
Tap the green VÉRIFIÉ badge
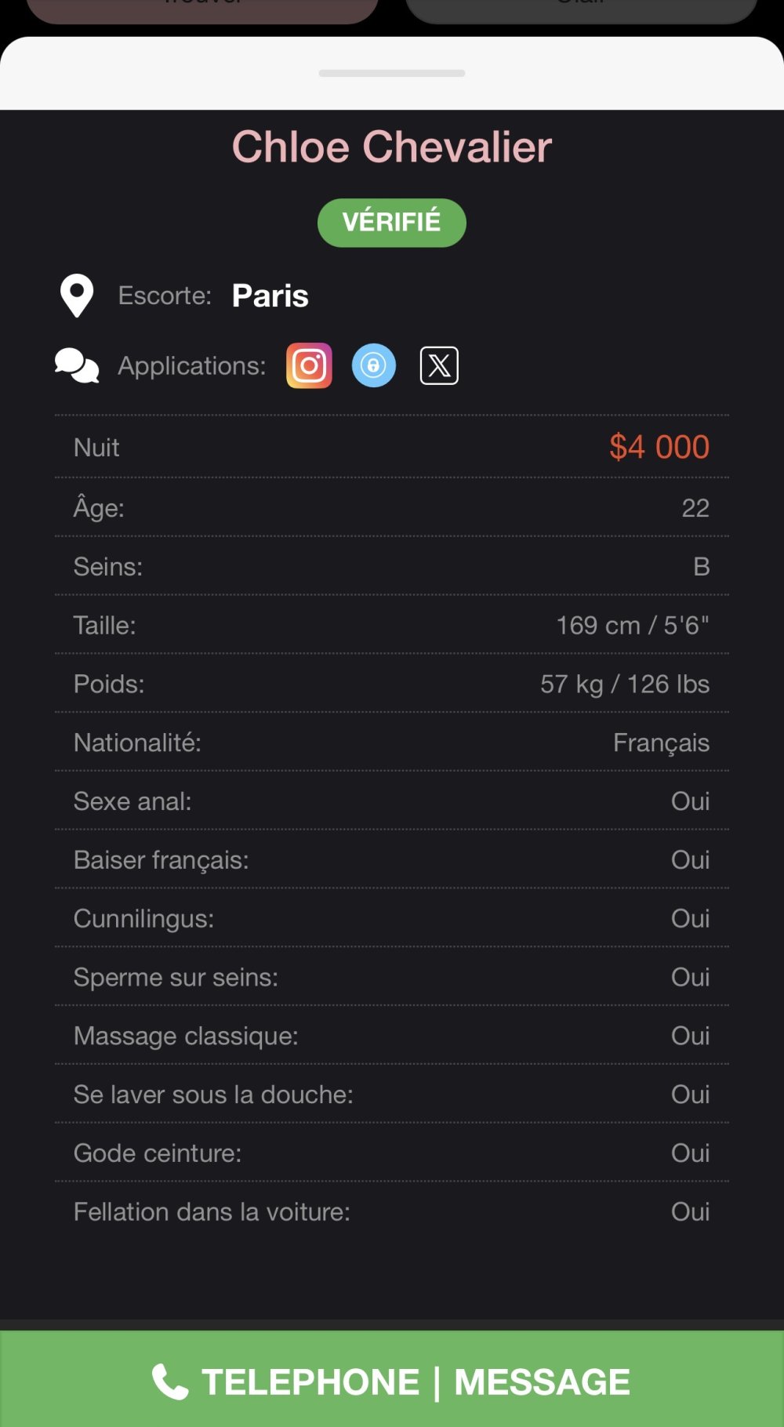tap(392, 223)
